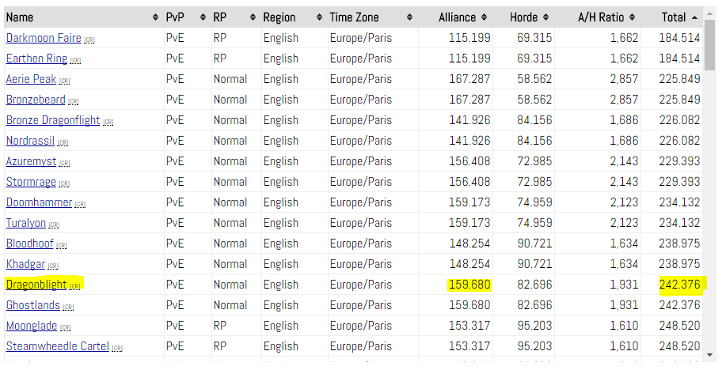722x370 pixels.
Task: Click the PvP column sort arrows
Action: click(203, 17)
